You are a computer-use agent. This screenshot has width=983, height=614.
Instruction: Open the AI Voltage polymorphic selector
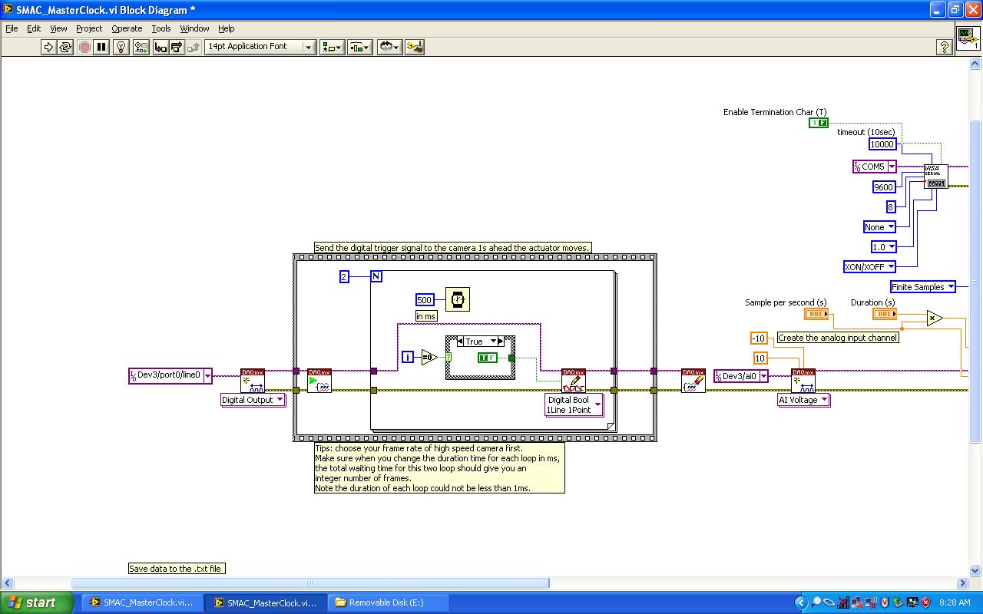coord(804,400)
